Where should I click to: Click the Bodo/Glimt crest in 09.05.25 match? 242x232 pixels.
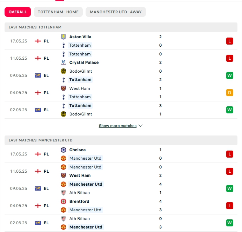[63, 71]
